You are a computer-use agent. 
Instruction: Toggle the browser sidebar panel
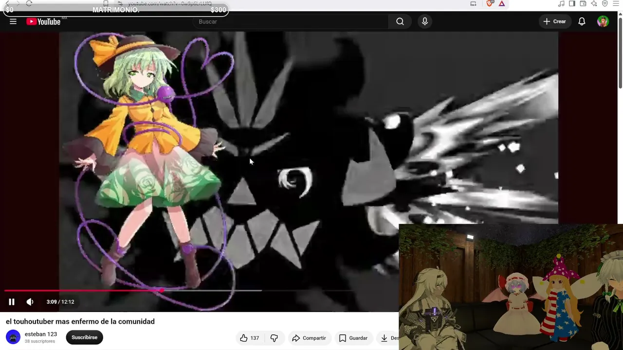point(572,4)
